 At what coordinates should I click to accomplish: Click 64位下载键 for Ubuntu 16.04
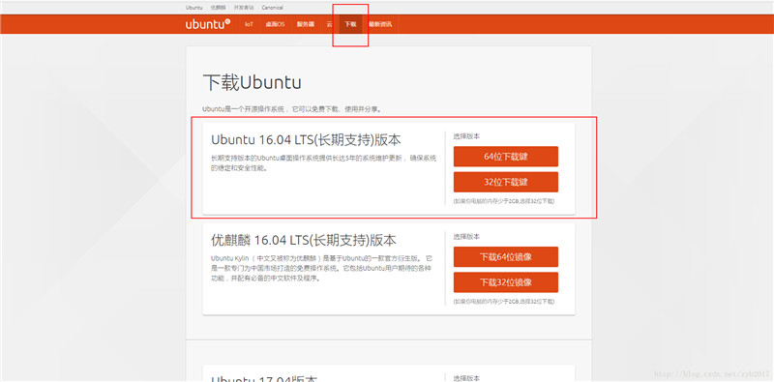click(505, 157)
